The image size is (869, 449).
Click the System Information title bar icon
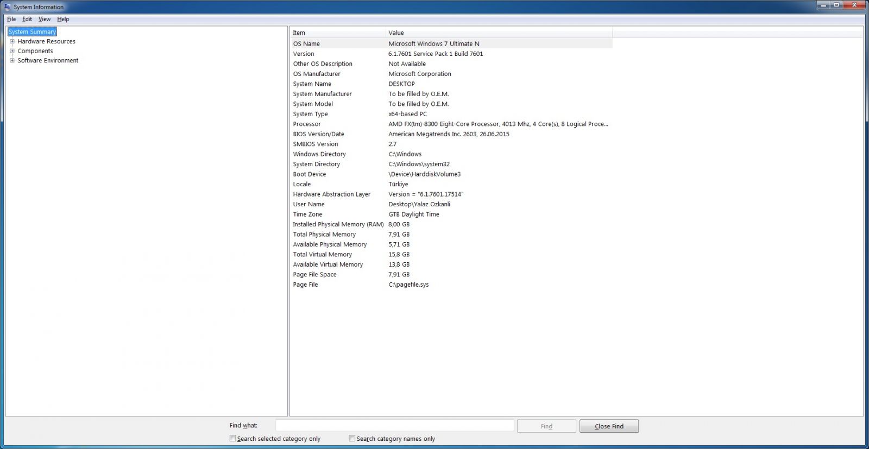(7, 7)
